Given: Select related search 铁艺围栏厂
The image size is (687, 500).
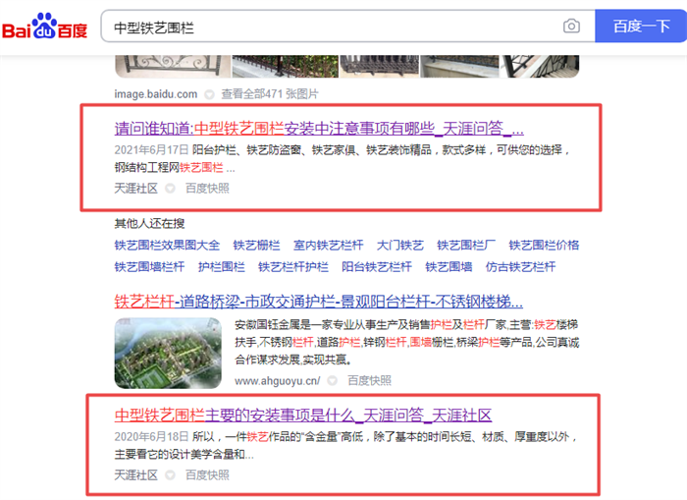Looking at the screenshot, I should coord(466,245).
